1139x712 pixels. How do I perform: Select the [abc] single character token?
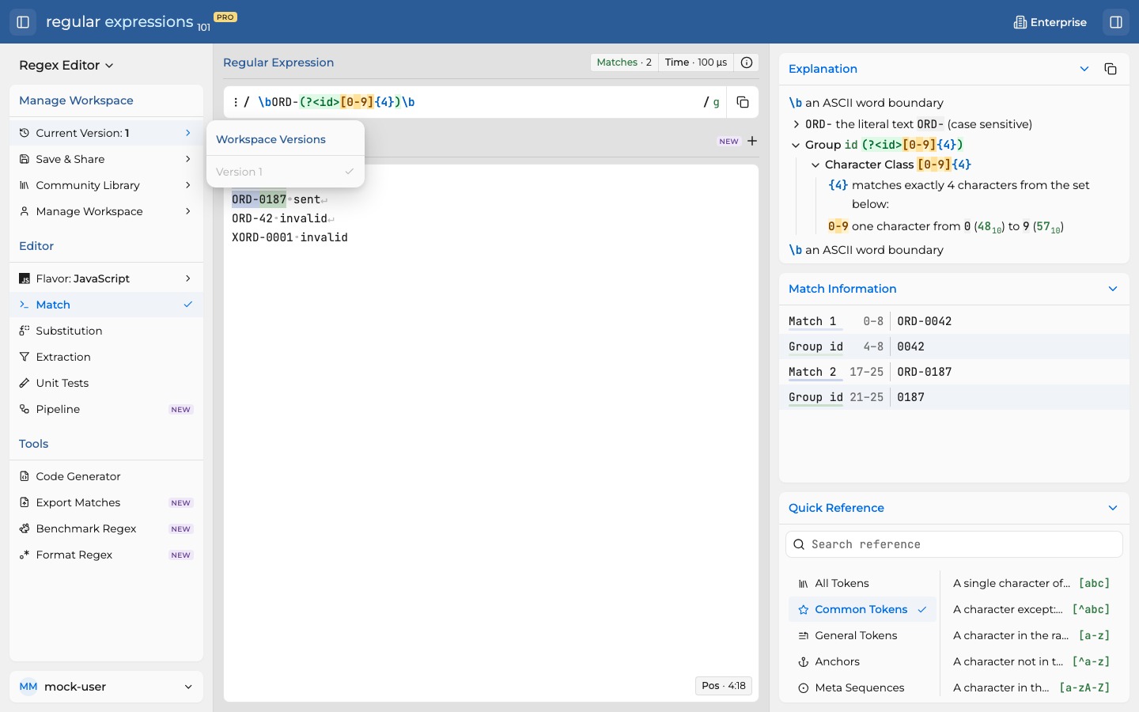coord(1031,583)
